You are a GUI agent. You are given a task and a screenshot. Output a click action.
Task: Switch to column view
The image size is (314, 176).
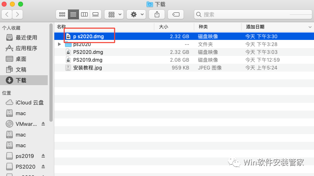84,14
